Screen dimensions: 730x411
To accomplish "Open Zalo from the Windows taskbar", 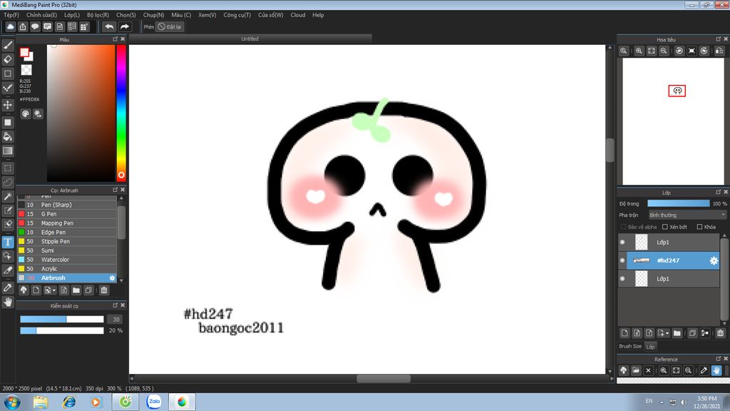I will click(x=154, y=401).
